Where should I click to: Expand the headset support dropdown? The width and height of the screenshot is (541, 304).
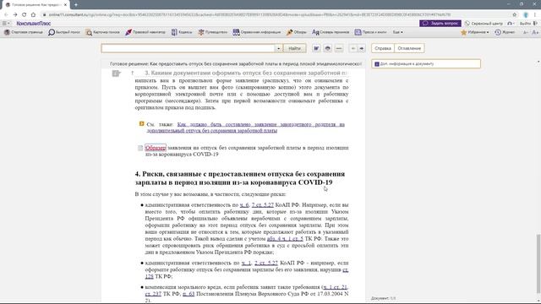click(x=511, y=23)
